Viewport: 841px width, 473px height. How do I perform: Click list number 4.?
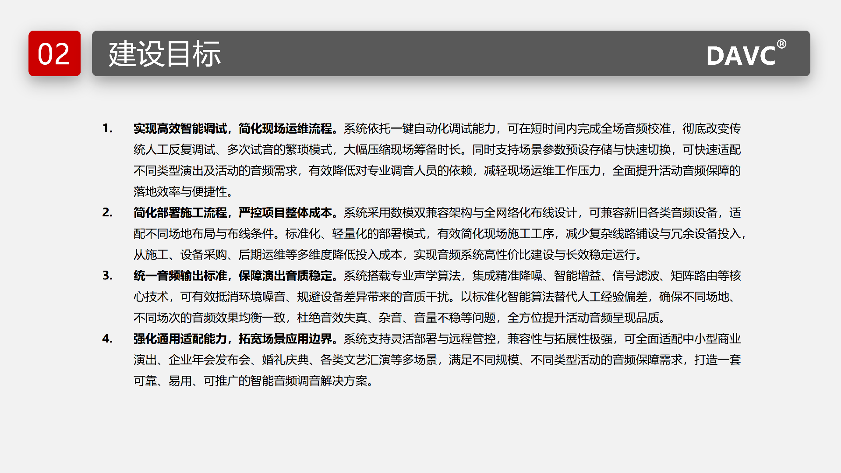(108, 339)
